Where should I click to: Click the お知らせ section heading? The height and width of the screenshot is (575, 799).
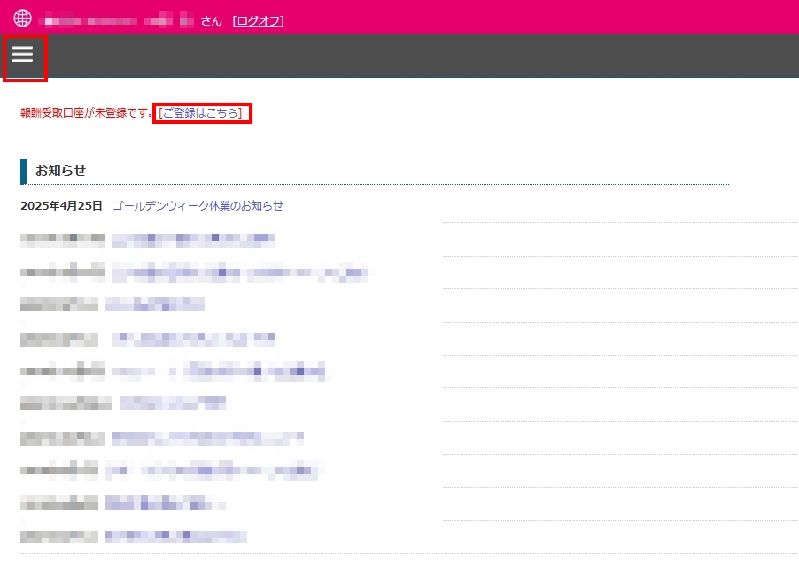pos(60,171)
